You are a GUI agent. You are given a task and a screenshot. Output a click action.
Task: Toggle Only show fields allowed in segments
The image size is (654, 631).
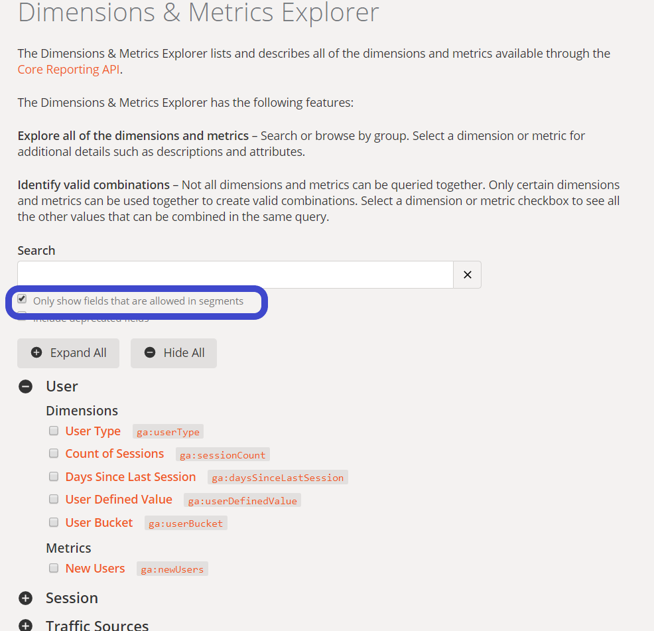pyautogui.click(x=22, y=299)
